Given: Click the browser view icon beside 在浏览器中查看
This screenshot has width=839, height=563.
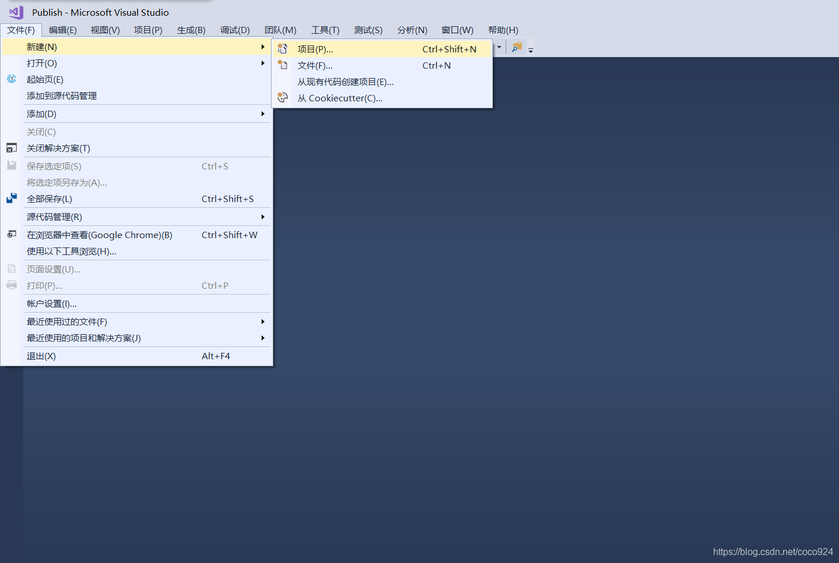Looking at the screenshot, I should pos(12,234).
